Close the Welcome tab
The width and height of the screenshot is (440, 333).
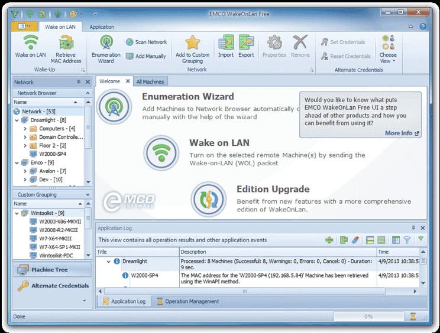128,81
